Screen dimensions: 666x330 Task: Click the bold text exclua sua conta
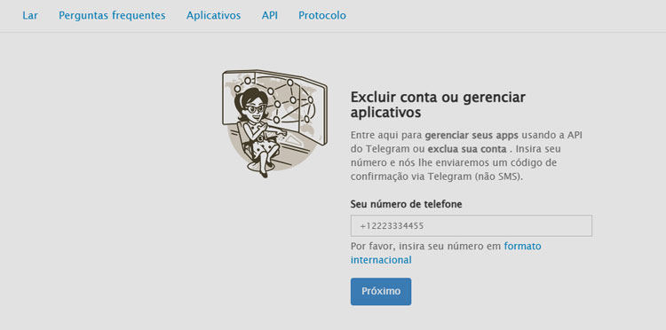467,149
